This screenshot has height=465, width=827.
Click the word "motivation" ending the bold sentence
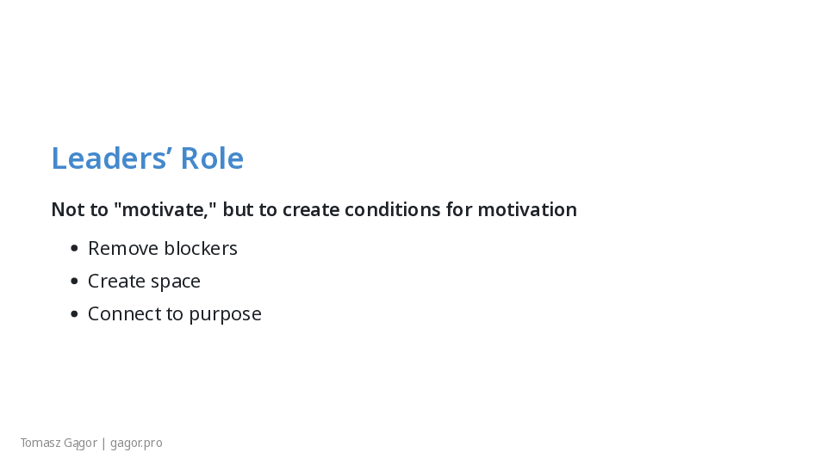[527, 209]
